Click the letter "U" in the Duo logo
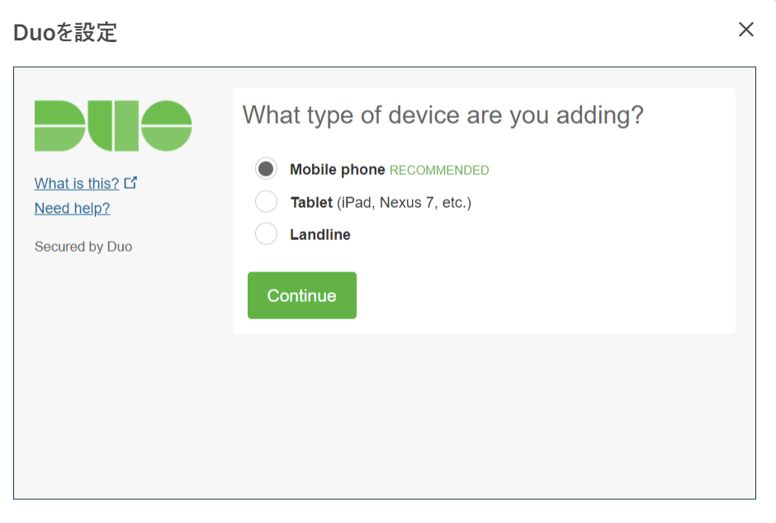Viewport: 776px width, 523px height. pos(113,126)
